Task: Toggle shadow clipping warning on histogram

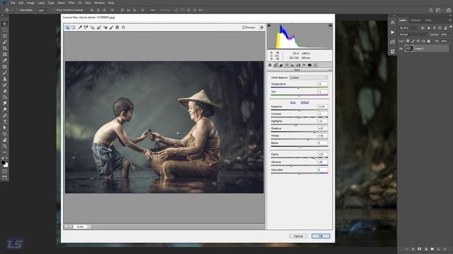Action: click(269, 25)
